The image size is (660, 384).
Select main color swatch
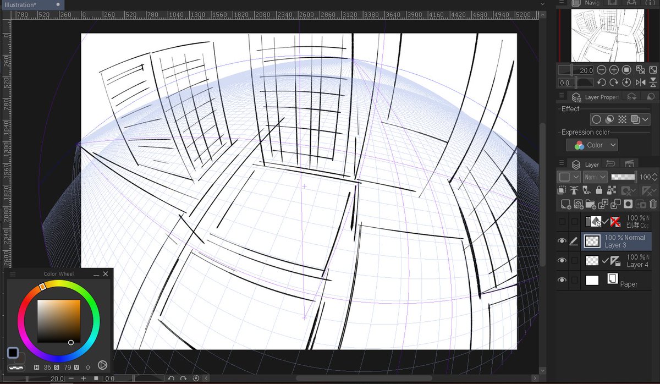click(13, 353)
